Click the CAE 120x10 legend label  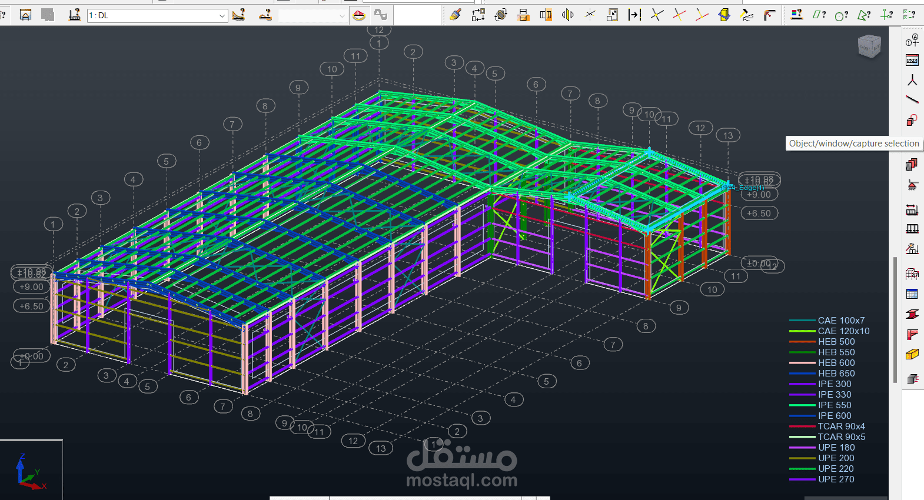843,331
